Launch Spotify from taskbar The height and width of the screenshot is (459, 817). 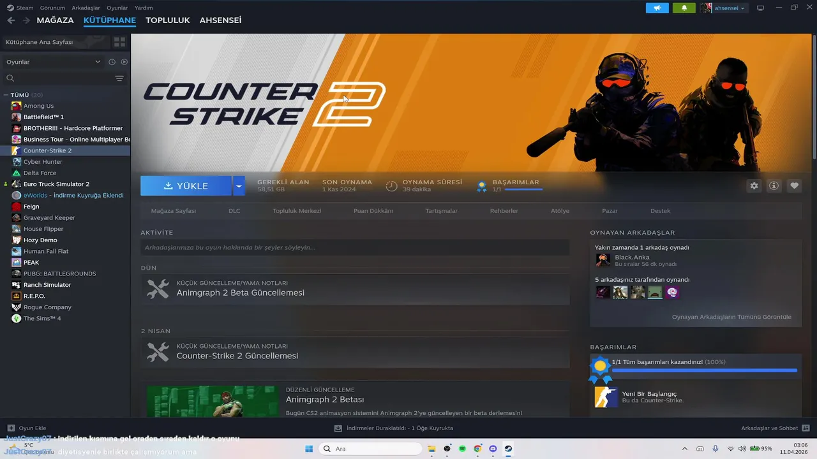tap(462, 449)
